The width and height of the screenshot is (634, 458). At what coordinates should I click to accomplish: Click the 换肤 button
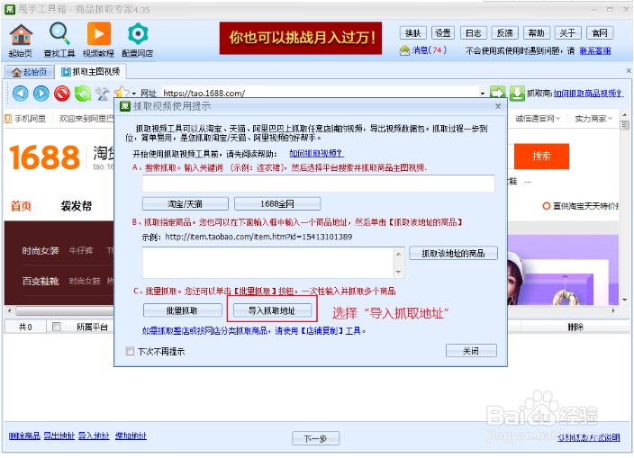click(412, 33)
